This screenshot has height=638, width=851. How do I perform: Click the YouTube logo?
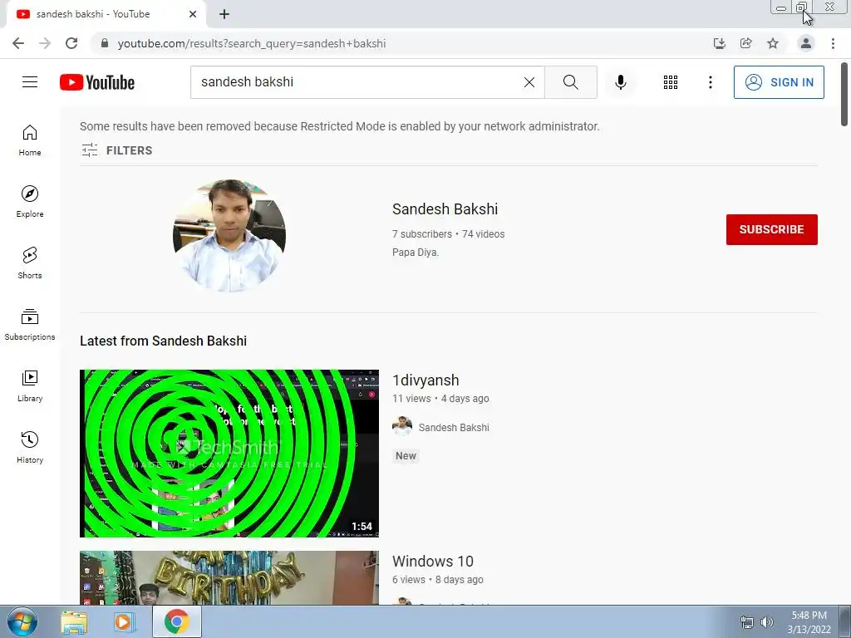coord(97,82)
